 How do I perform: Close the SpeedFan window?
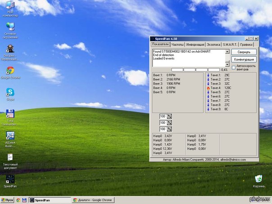point(256,39)
